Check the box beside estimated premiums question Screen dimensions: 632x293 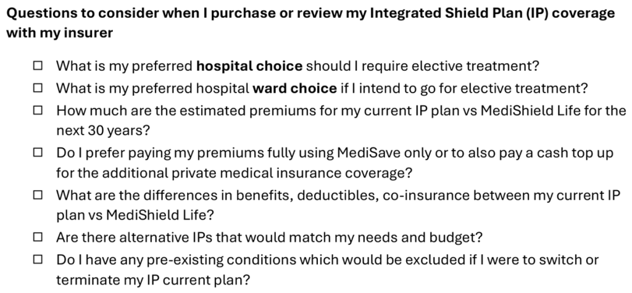[38, 110]
